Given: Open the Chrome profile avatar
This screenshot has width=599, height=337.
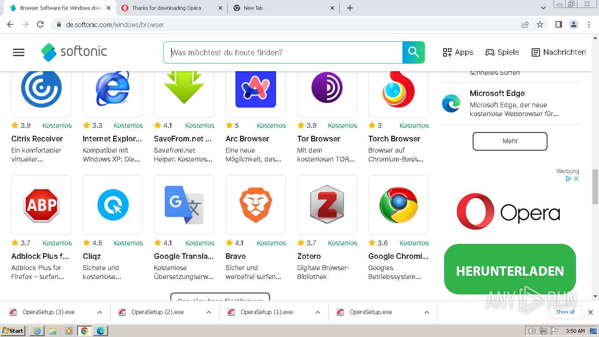Looking at the screenshot, I should [x=574, y=24].
